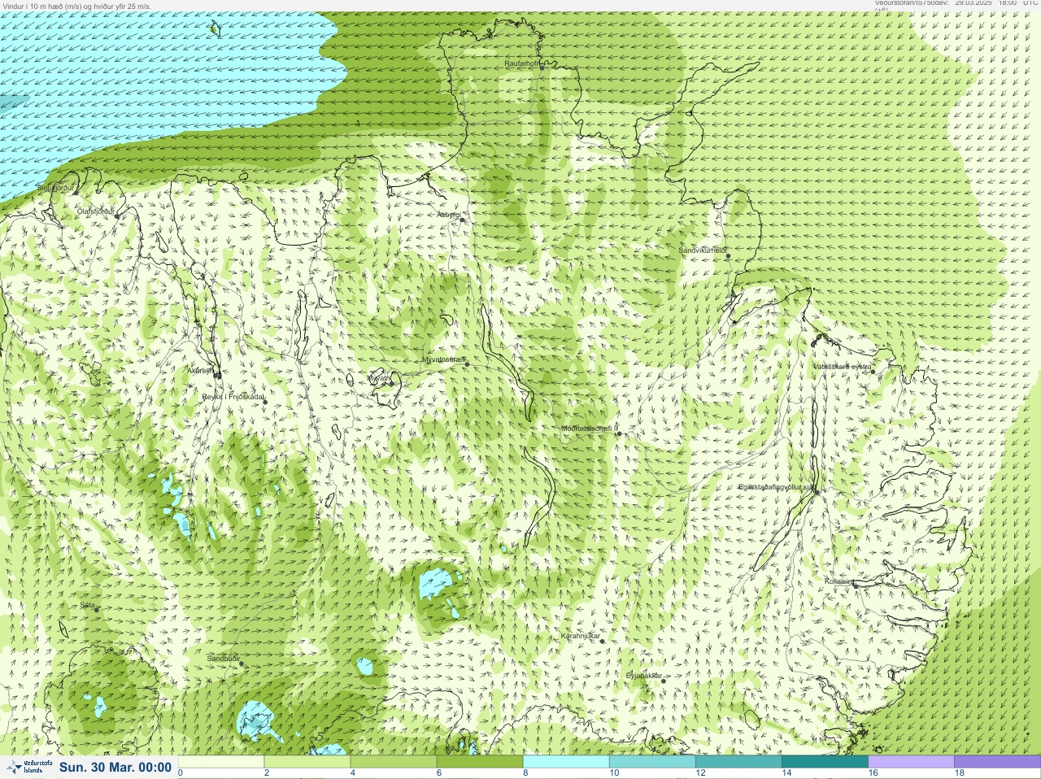Select the 10-12 m/s turquoise legend color
This screenshot has width=1041, height=779.
[x=652, y=762]
